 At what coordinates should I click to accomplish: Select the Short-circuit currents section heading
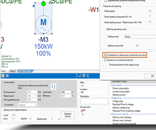tap(120, 114)
